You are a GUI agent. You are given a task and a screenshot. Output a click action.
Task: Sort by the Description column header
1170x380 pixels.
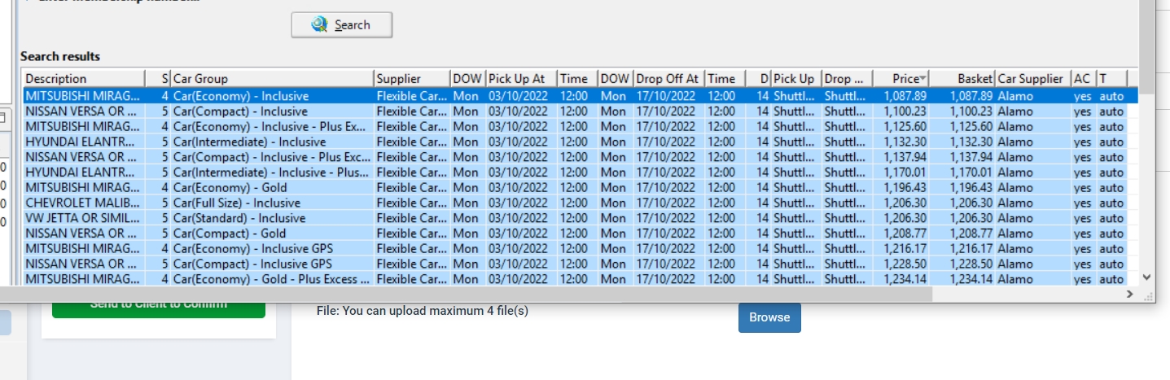pyautogui.click(x=83, y=79)
